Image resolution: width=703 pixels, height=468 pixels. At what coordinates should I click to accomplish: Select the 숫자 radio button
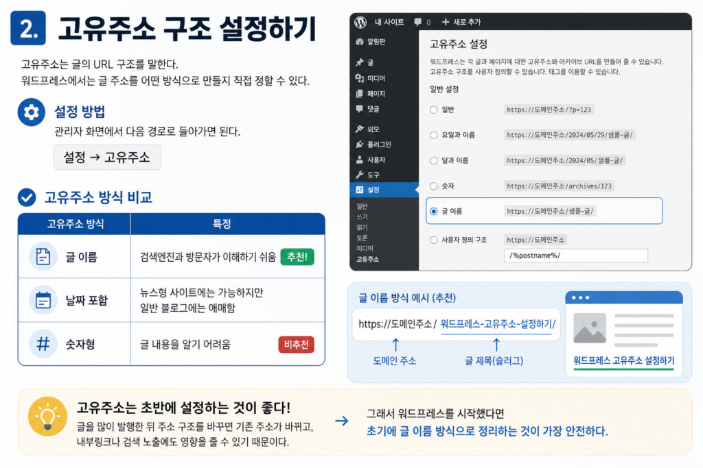tap(434, 186)
